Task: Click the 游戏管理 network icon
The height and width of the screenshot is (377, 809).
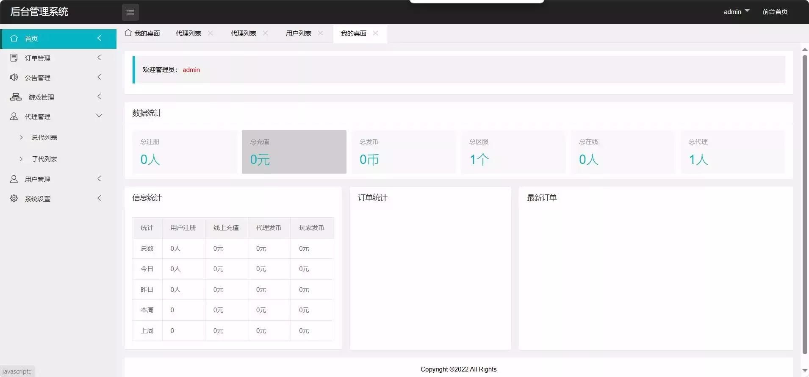Action: click(16, 97)
